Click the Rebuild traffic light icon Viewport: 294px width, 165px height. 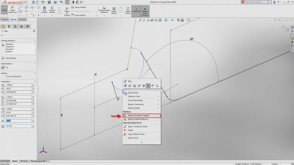tap(73, 2)
